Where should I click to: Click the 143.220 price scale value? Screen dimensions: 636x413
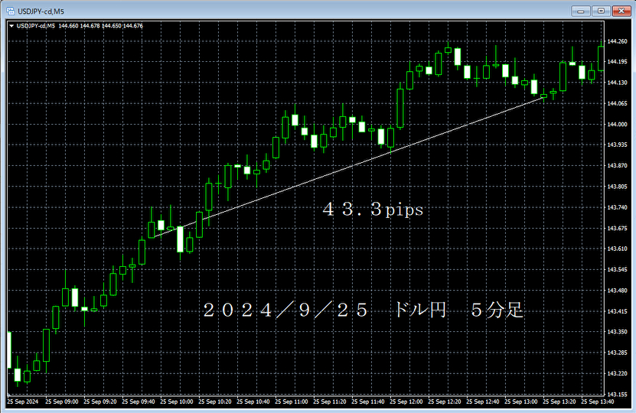click(618, 373)
